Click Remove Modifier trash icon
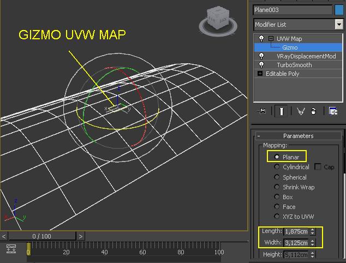 click(313, 111)
